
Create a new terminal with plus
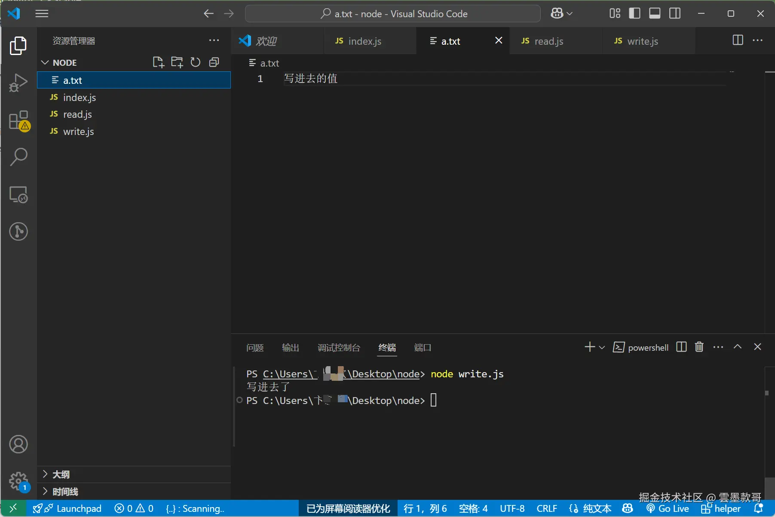point(590,347)
